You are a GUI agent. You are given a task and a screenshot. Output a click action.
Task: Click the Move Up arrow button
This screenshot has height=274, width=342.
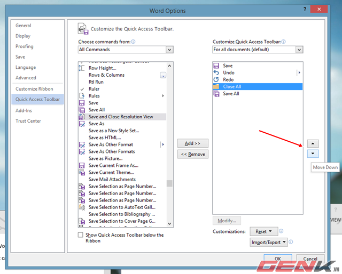tap(314, 143)
